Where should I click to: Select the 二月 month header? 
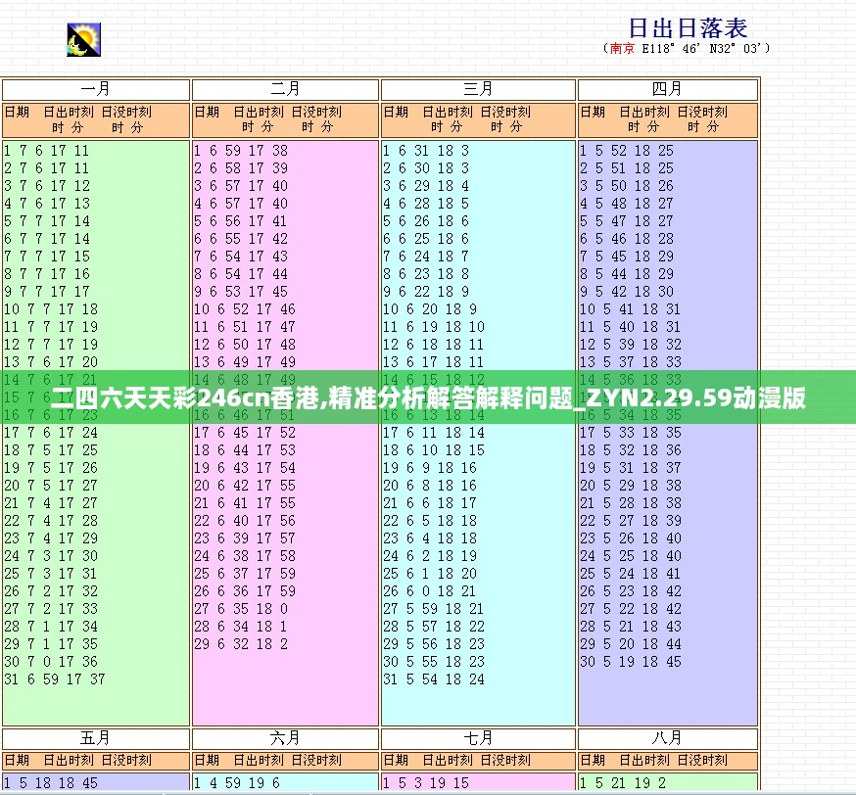[x=285, y=89]
